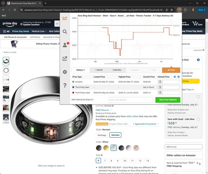
Task: Click the Camelizer extension icon in toolbar
Action: [179, 10]
